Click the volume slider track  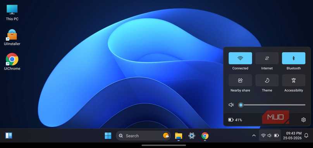272,105
